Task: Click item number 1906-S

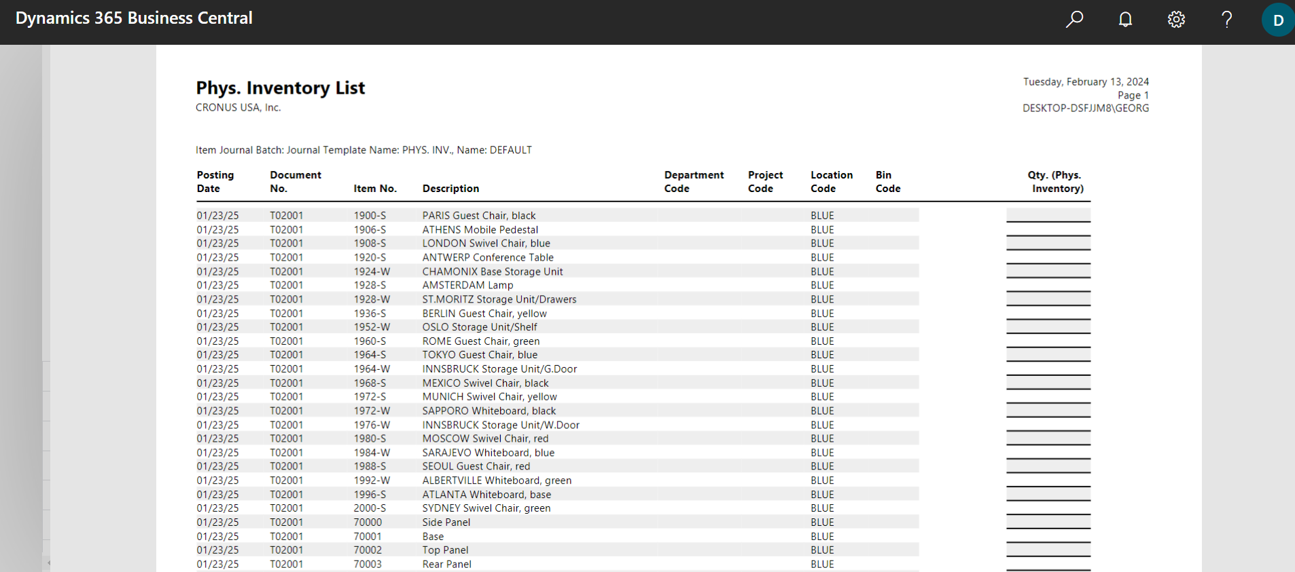Action: pos(369,230)
